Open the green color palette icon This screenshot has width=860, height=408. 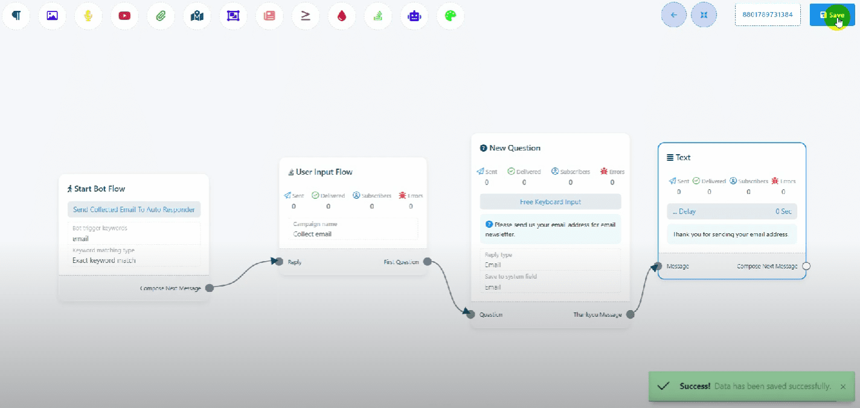click(450, 16)
